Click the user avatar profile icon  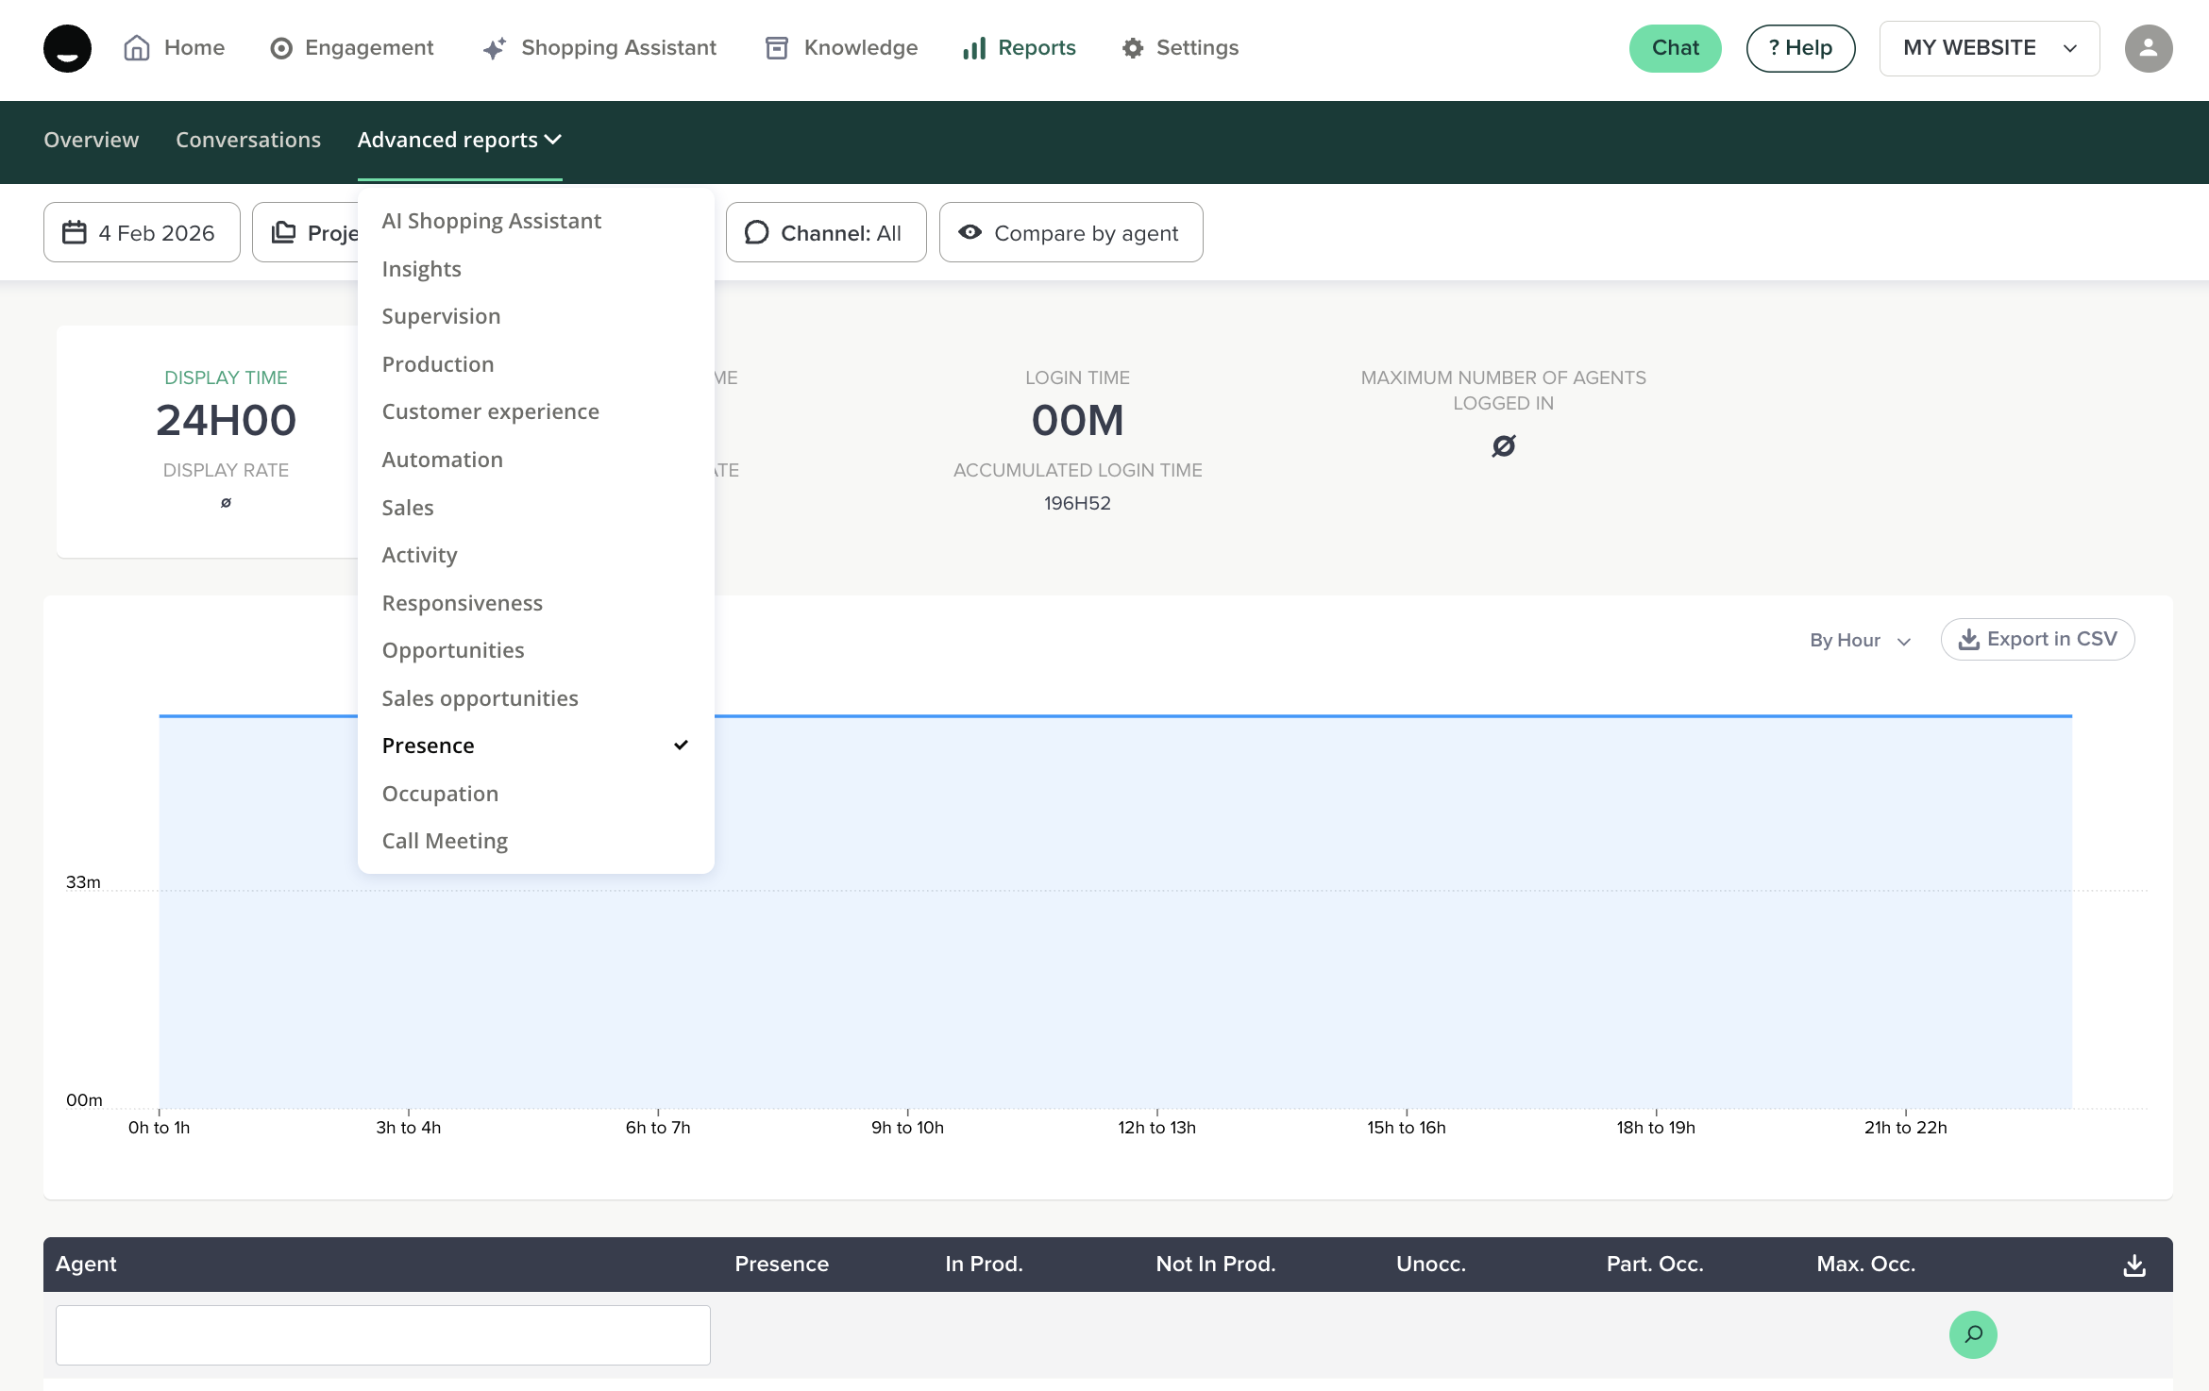(x=2148, y=48)
